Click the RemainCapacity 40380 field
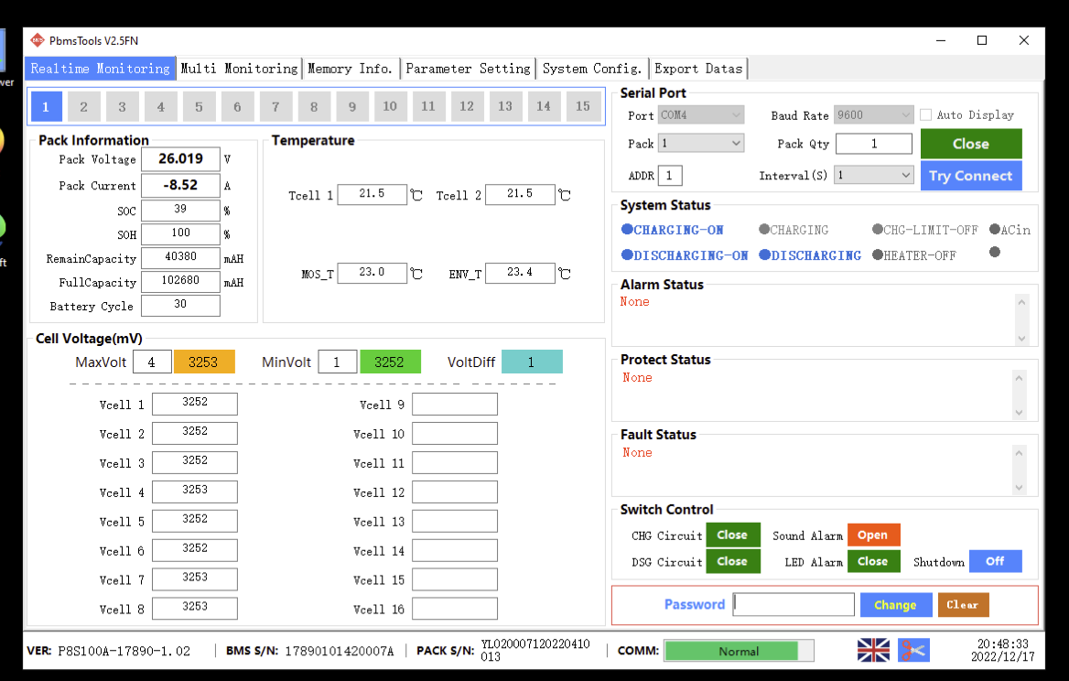 180,258
